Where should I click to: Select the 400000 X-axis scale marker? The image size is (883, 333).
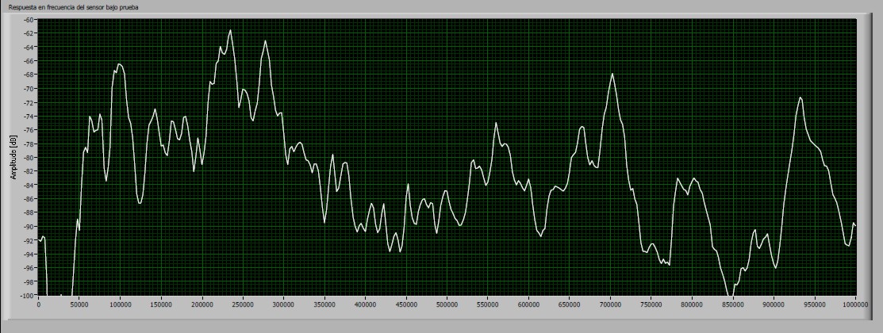366,304
